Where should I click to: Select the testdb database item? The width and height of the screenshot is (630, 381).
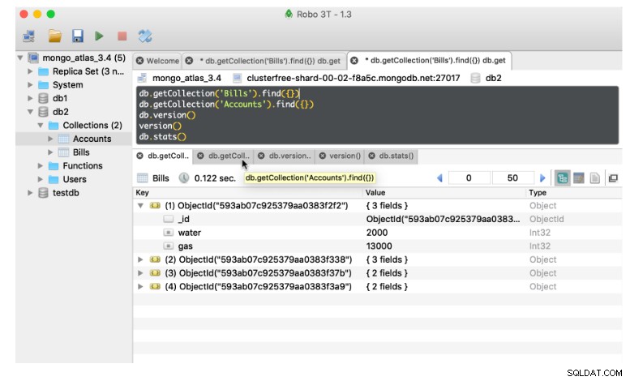tap(66, 193)
